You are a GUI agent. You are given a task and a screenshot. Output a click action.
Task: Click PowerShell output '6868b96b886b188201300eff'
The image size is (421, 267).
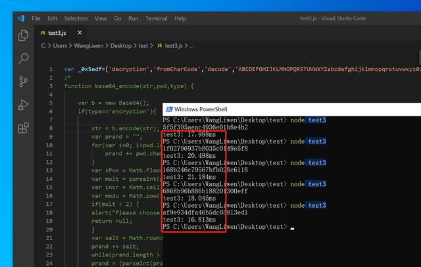pyautogui.click(x=205, y=191)
